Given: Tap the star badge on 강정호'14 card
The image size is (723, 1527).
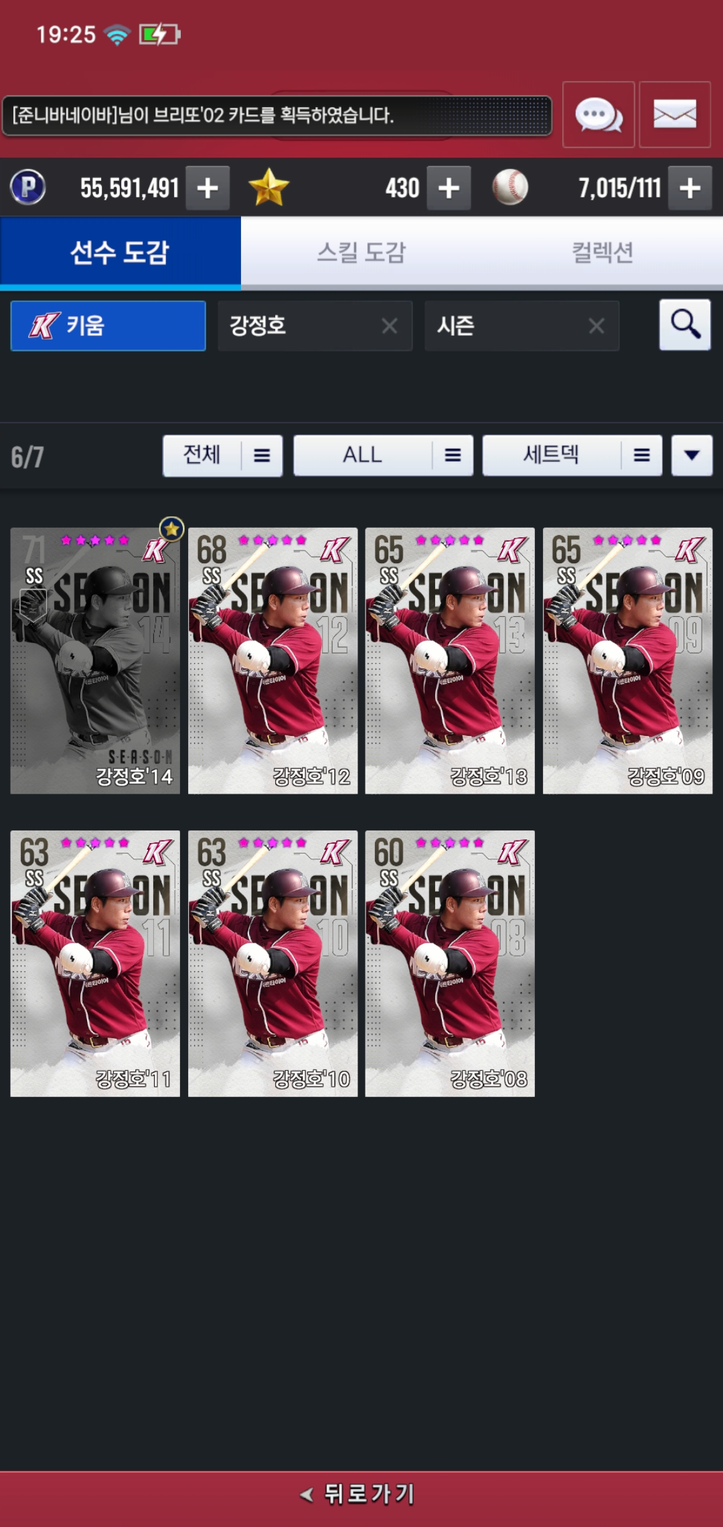Looking at the screenshot, I should [172, 529].
